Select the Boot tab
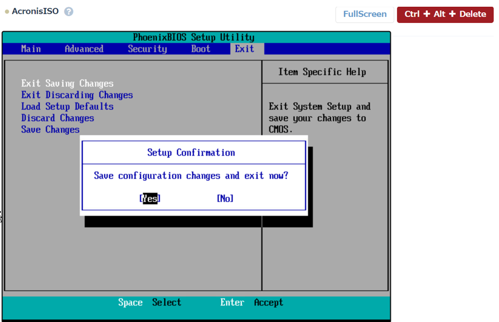The image size is (499, 322). (200, 49)
